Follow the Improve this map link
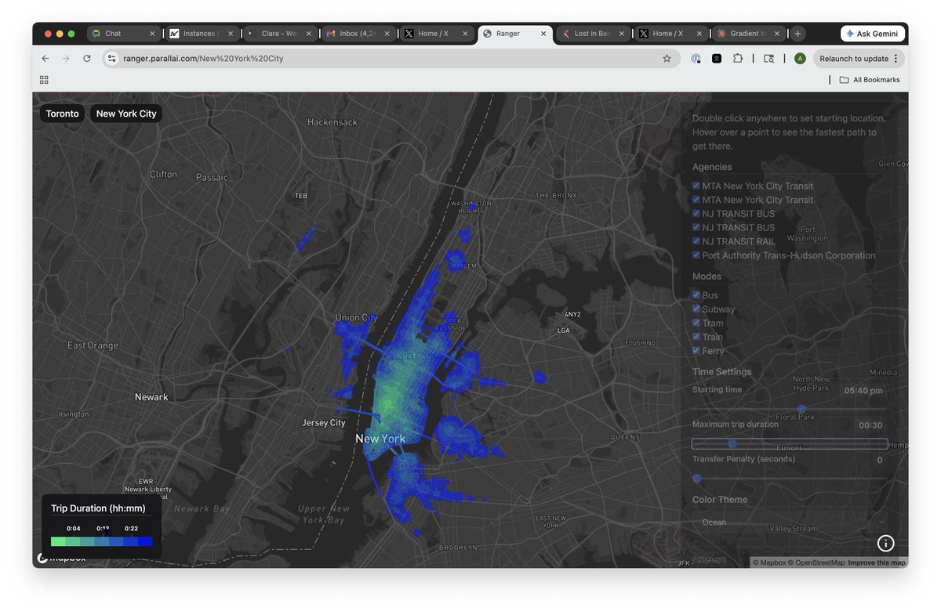Screen dimensions: 941x611 pos(877,562)
